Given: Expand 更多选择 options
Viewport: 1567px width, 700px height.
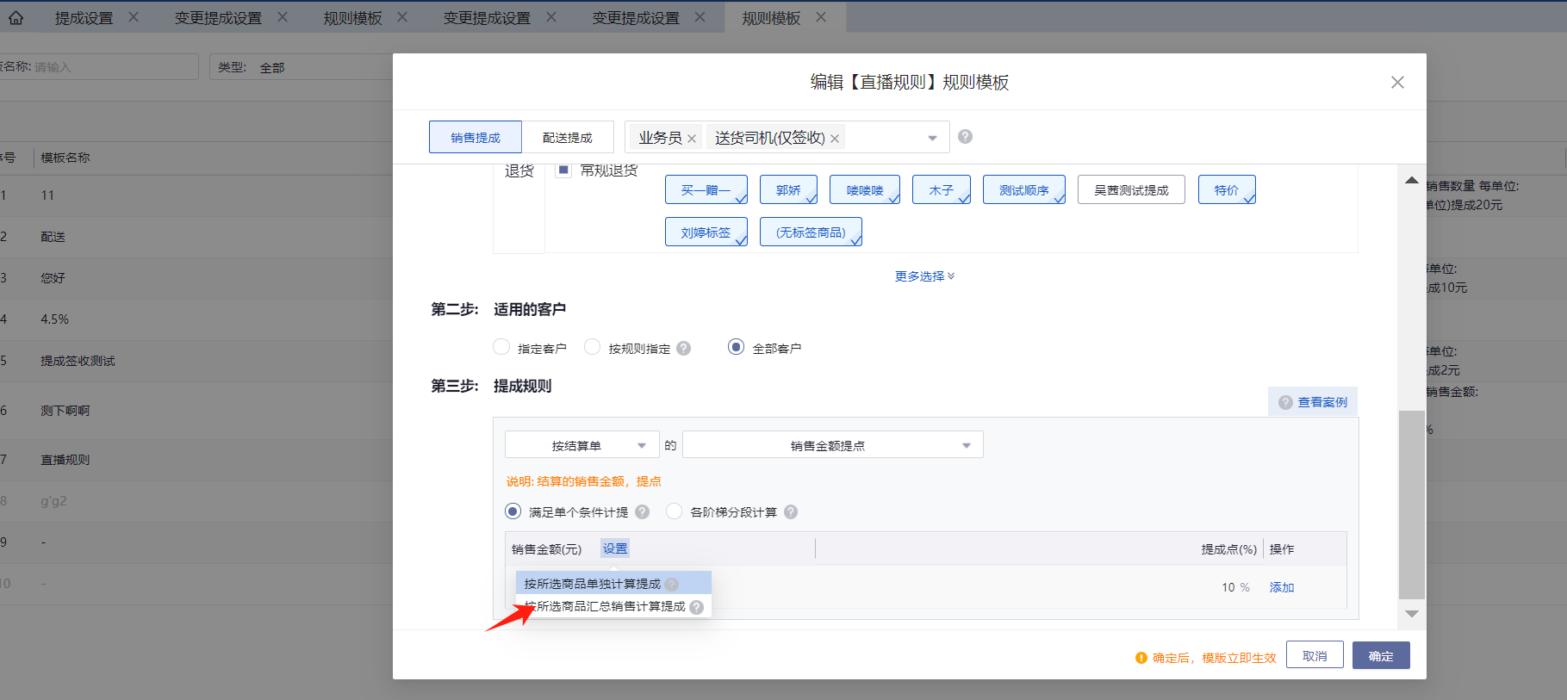Looking at the screenshot, I should pos(923,276).
